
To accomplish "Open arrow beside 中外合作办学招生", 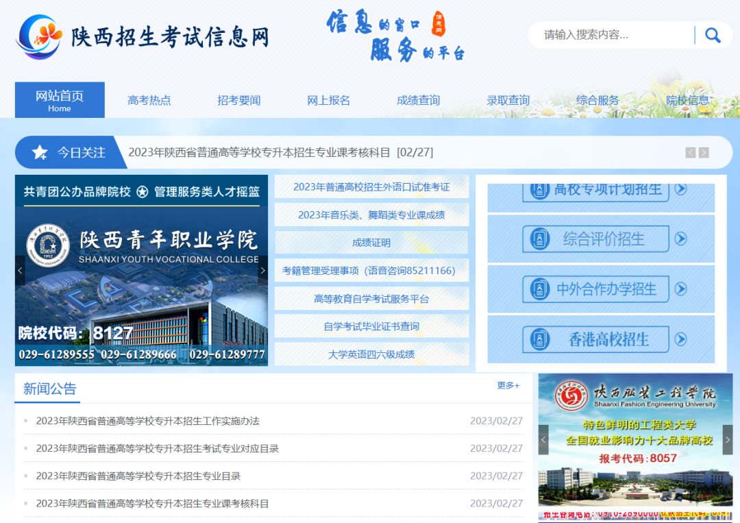I will (x=680, y=289).
